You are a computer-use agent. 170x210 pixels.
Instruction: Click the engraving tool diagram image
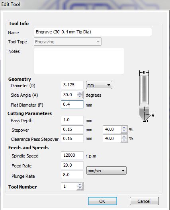click(146, 96)
